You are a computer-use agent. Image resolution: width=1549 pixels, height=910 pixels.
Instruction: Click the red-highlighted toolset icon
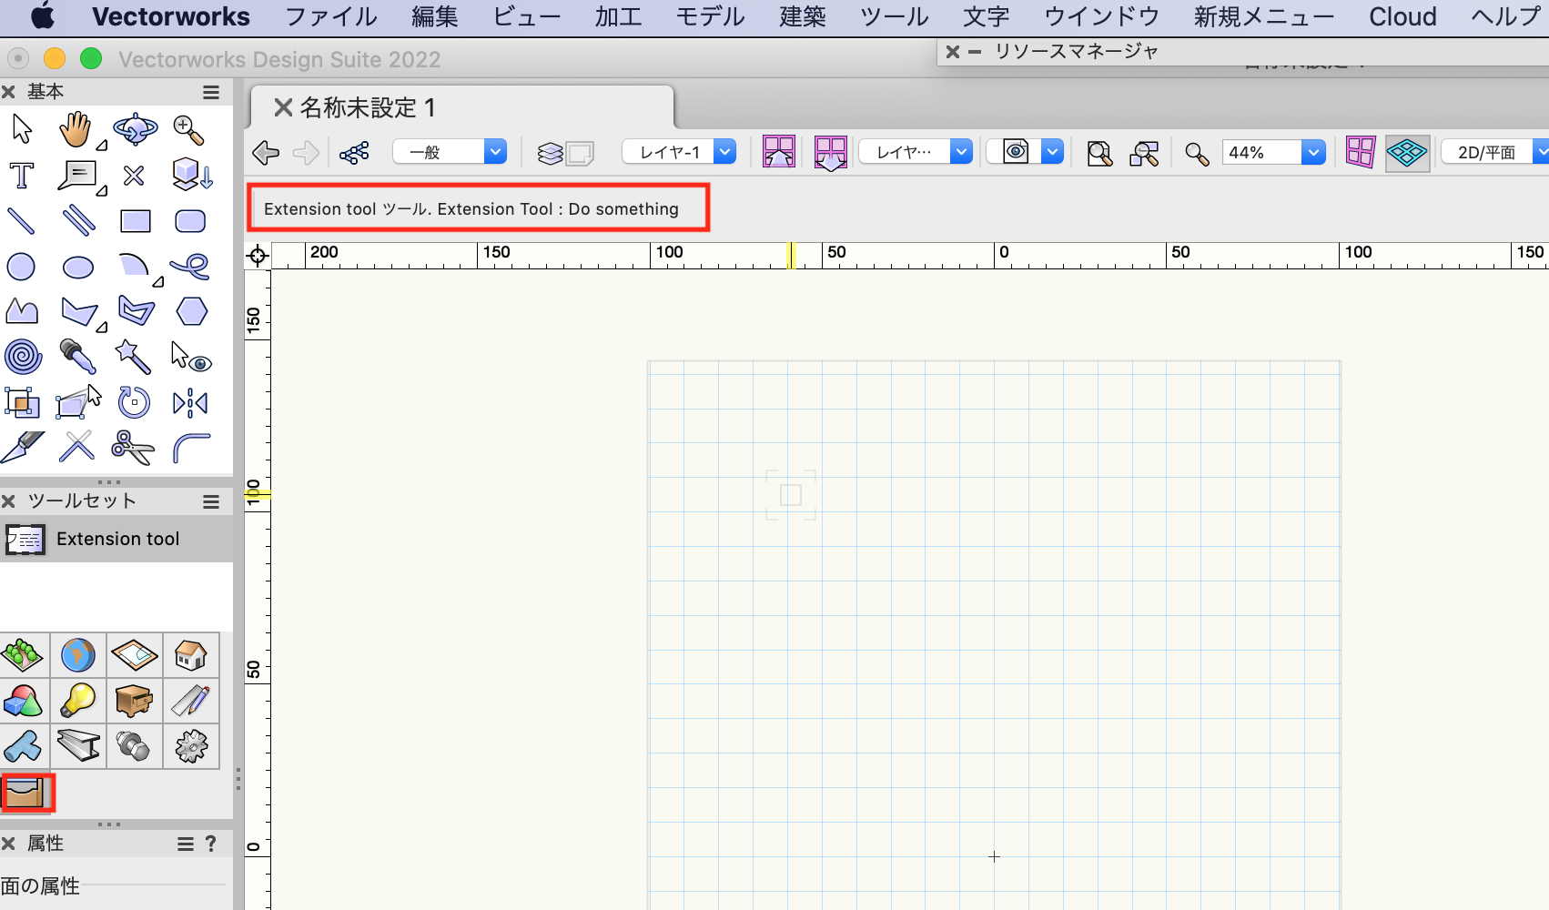click(27, 794)
